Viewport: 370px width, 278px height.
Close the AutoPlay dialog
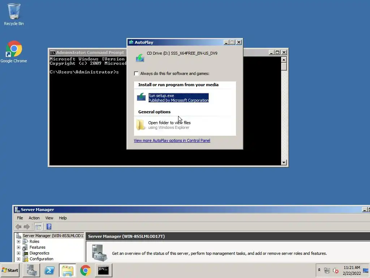point(239,42)
